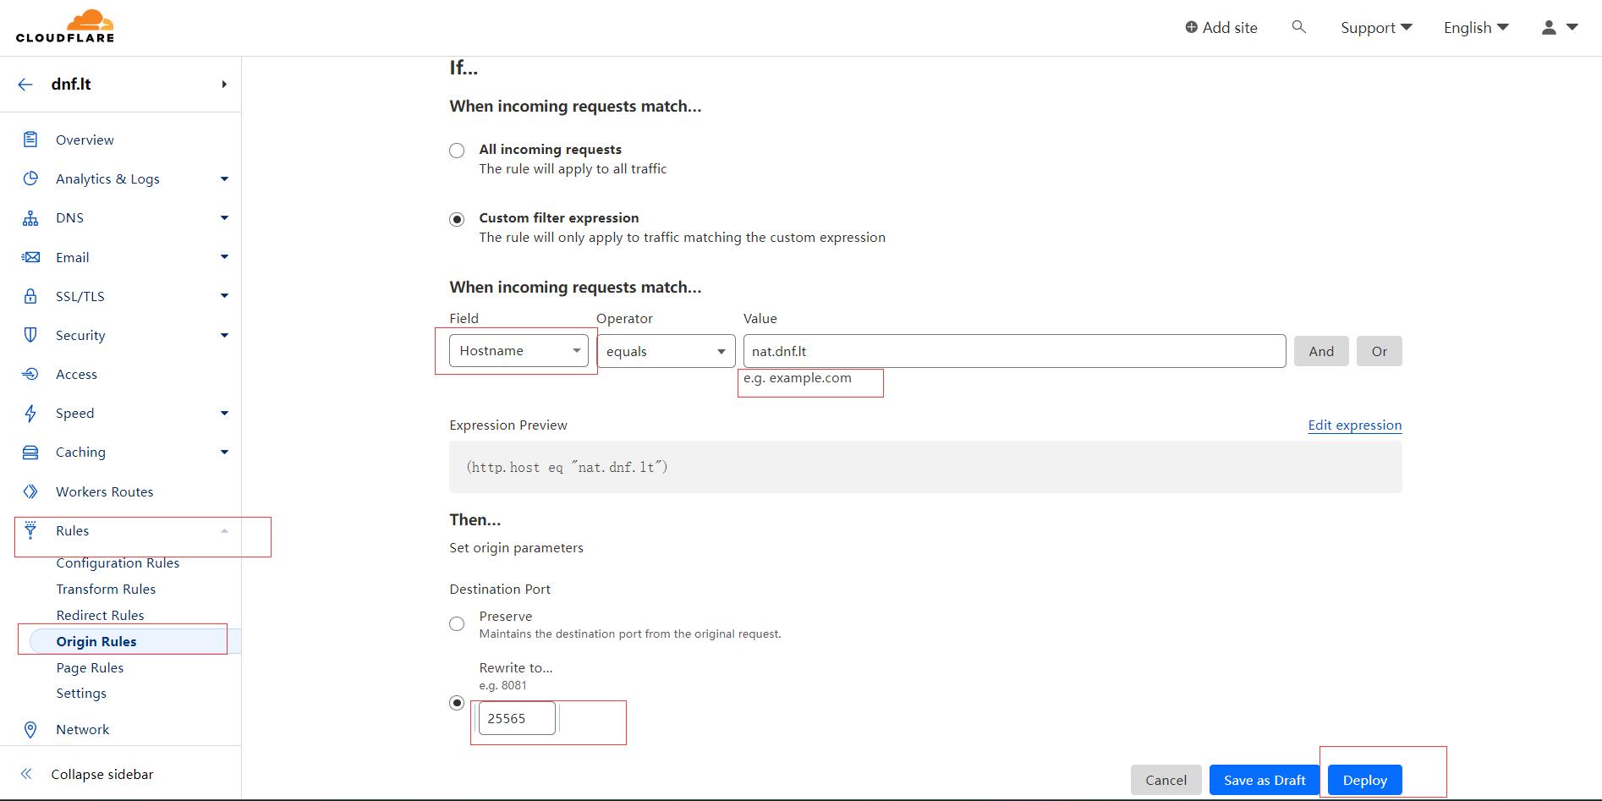Click the search magnifier icon
Image resolution: width=1602 pixels, height=801 pixels.
point(1299,27)
